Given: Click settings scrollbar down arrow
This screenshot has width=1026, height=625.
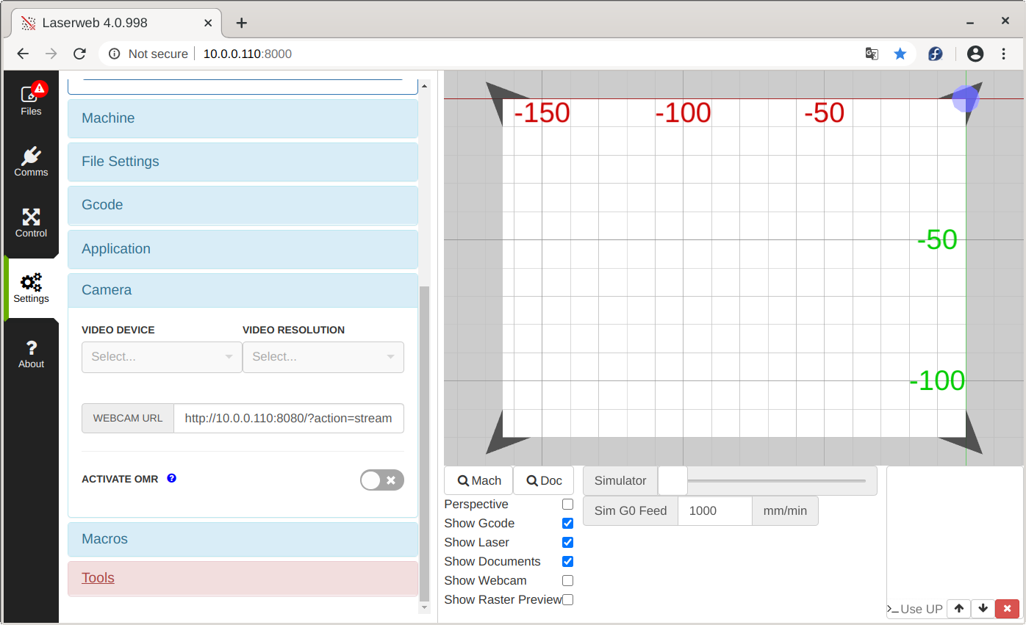Looking at the screenshot, I should point(424,607).
